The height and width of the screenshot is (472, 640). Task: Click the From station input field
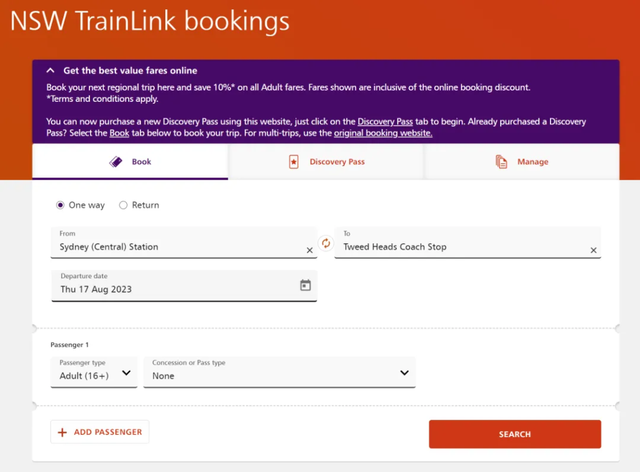tap(184, 242)
